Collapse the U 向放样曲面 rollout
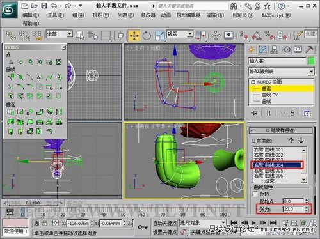 coord(280,130)
